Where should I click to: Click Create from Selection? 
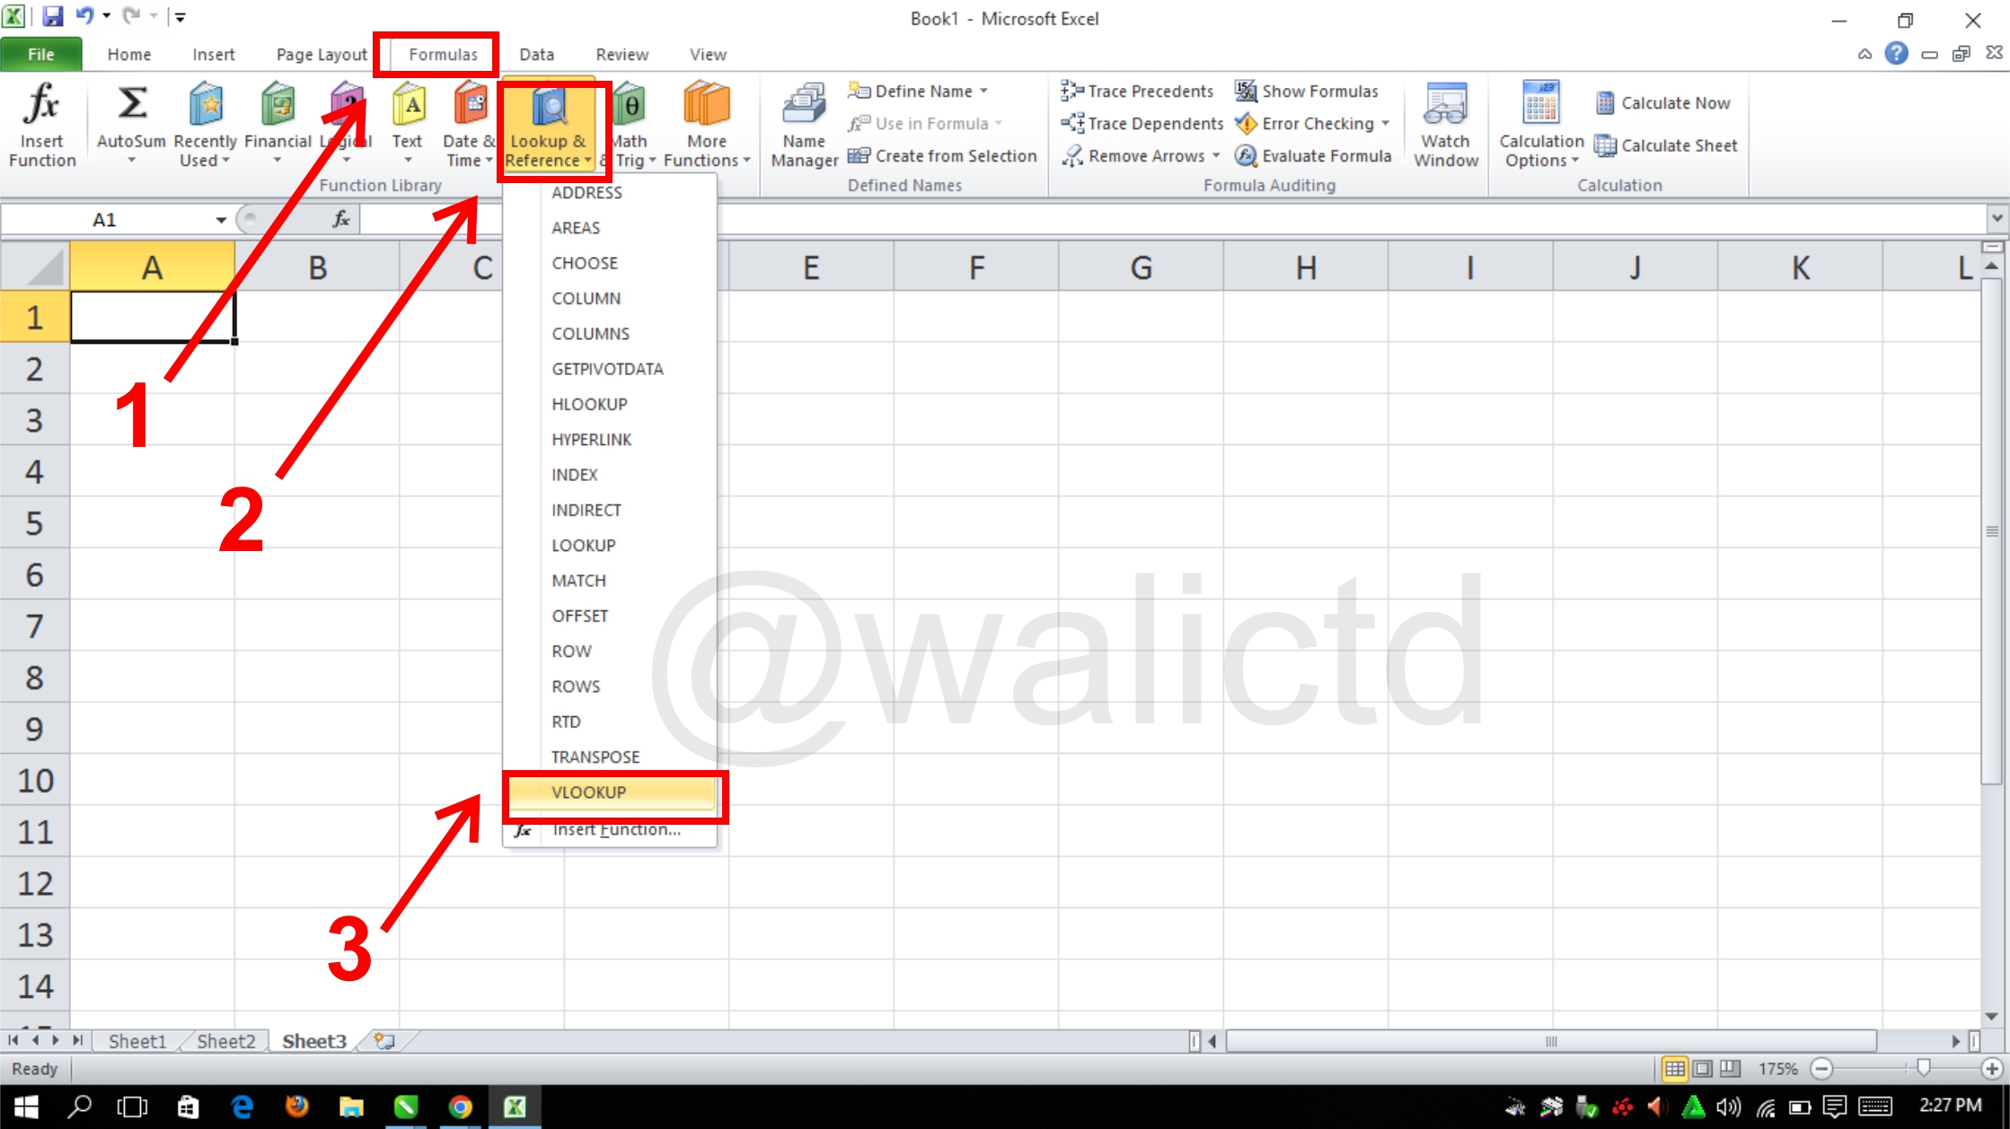(x=943, y=156)
